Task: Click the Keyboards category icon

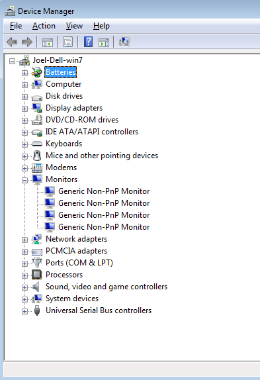Action: [37, 144]
